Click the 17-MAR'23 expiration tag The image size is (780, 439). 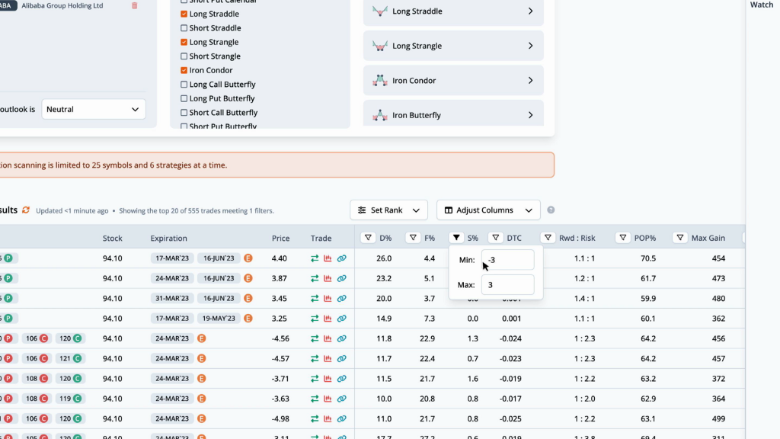(x=171, y=258)
